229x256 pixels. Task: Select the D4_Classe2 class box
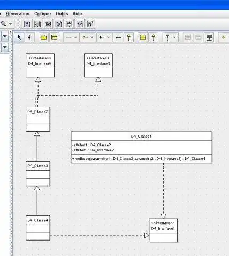38,119
